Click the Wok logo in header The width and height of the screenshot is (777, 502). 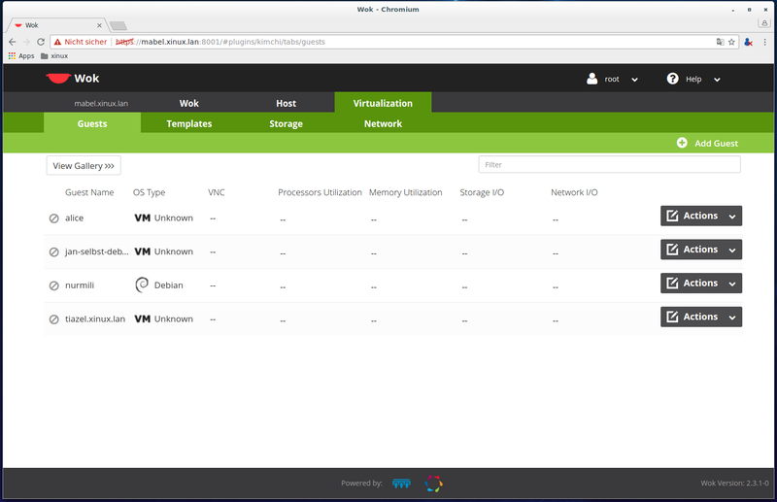[72, 79]
